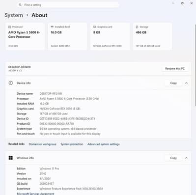Open System protection link
Viewport: 196px width, 195px height.
[72, 144]
